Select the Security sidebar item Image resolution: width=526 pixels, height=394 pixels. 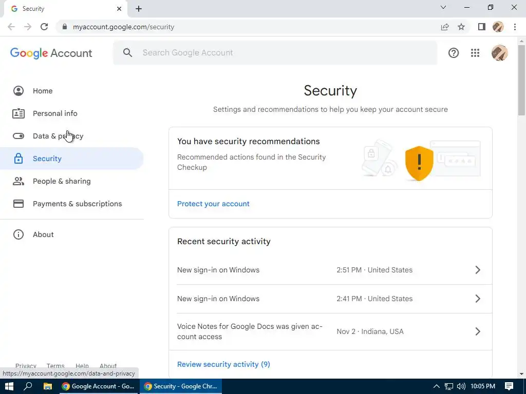[x=72, y=159]
